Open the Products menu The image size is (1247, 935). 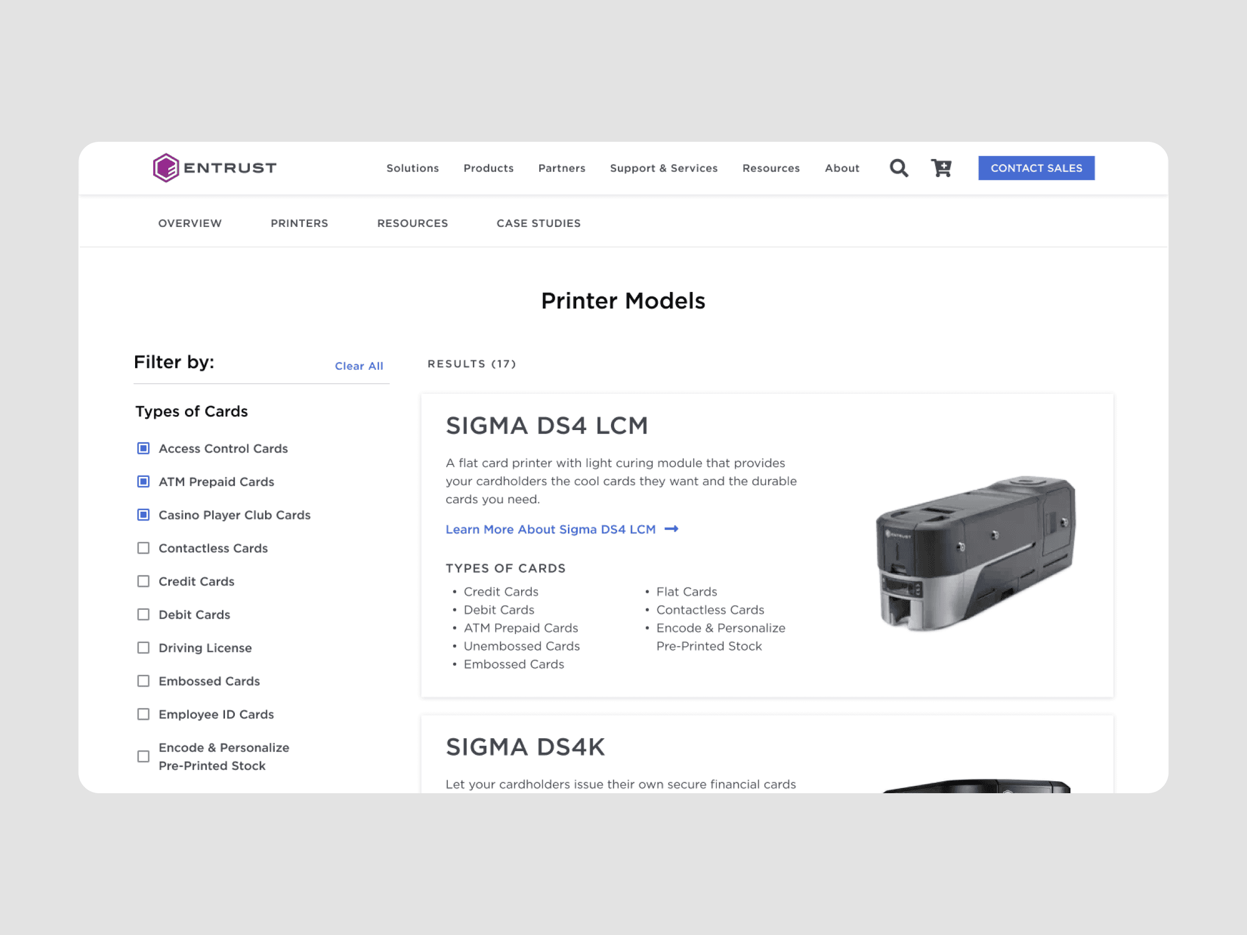(x=488, y=168)
